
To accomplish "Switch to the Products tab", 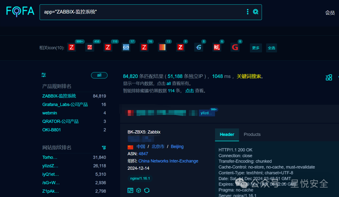I will click(252, 135).
